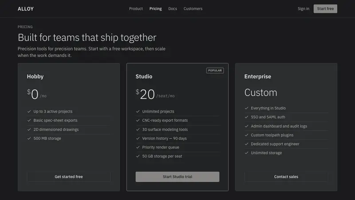Screen dimensions: 355x200
Task: Click the Get started free button
Action: click(69, 176)
